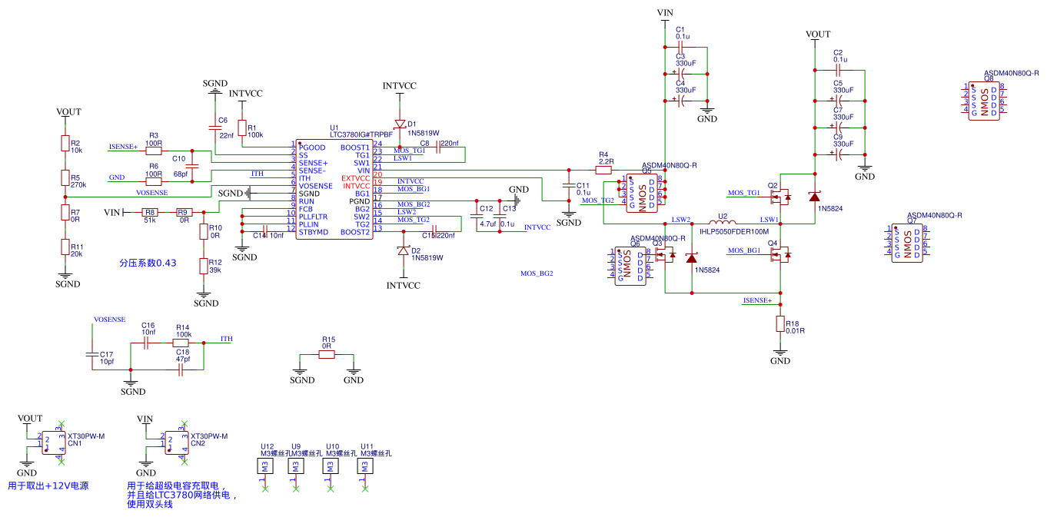Select the R18 0.01R sense resistor
This screenshot has height=517, width=1047.
point(780,324)
